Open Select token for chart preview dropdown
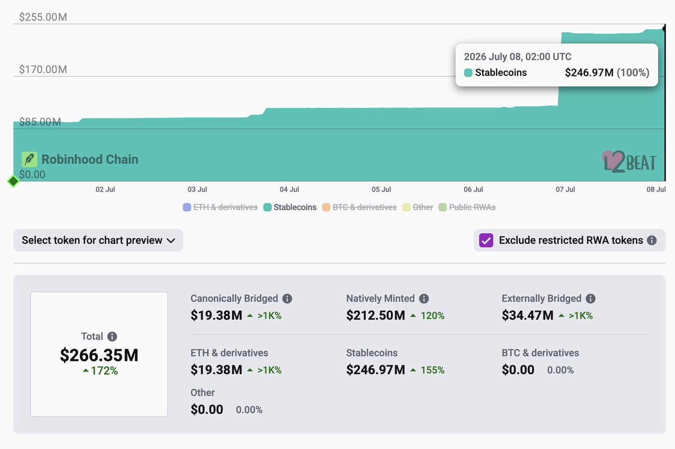The image size is (675, 449). click(x=98, y=241)
